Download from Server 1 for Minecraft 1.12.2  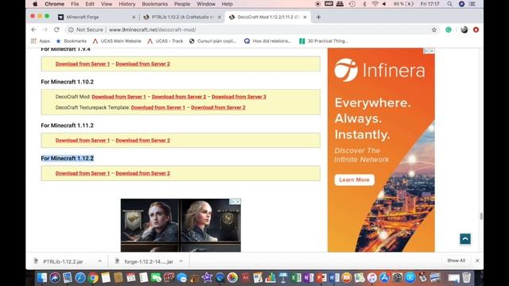point(83,173)
